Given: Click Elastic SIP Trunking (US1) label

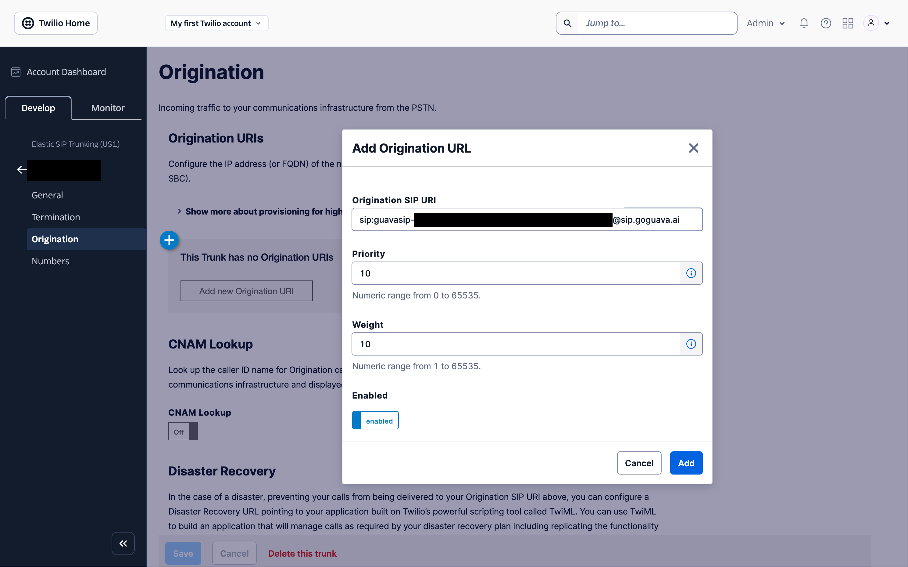Looking at the screenshot, I should pos(76,144).
